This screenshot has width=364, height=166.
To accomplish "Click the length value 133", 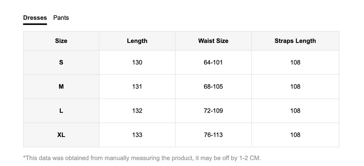I will (137, 135).
